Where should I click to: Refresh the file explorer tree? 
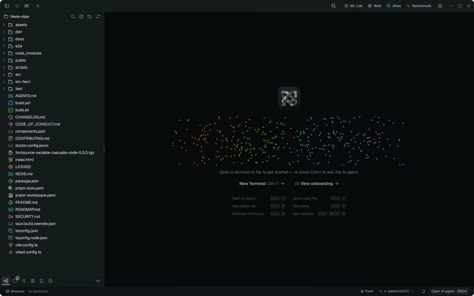point(98,17)
